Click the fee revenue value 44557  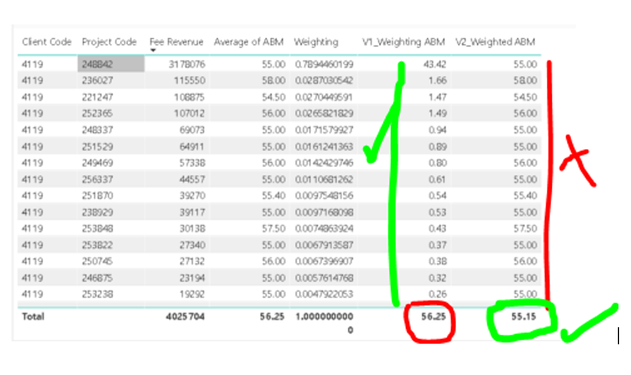tap(192, 179)
